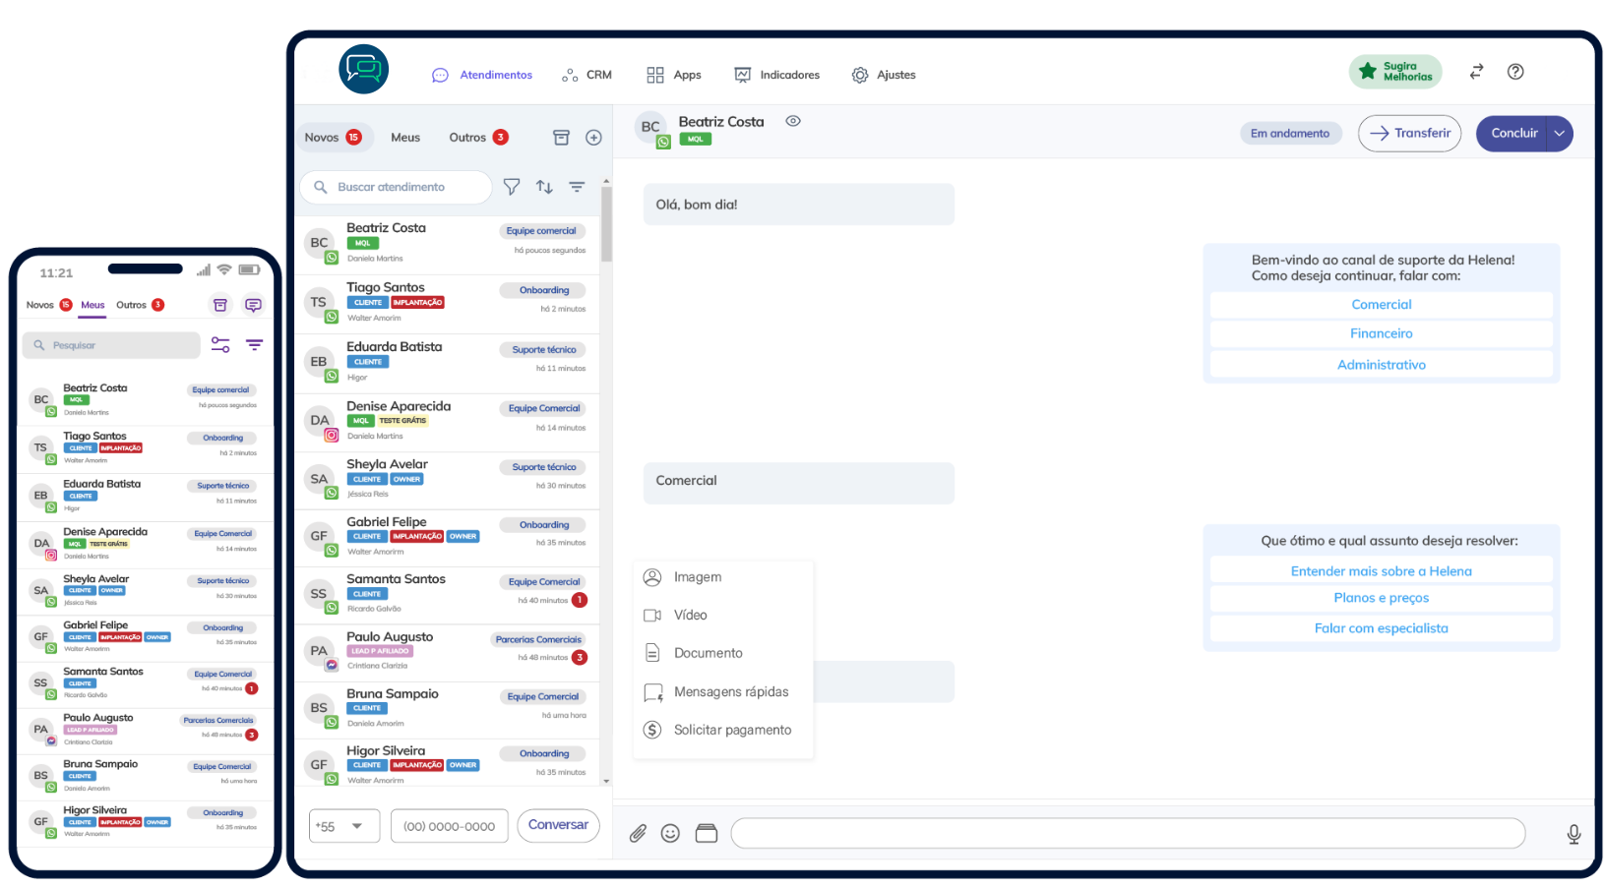Click the microphone icon to record audio
The width and height of the screenshot is (1604, 887).
click(1573, 834)
